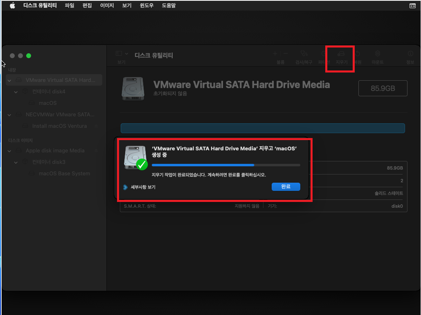
Task: Select NECVMWar VMware SATA sidebar item
Action: coord(60,115)
